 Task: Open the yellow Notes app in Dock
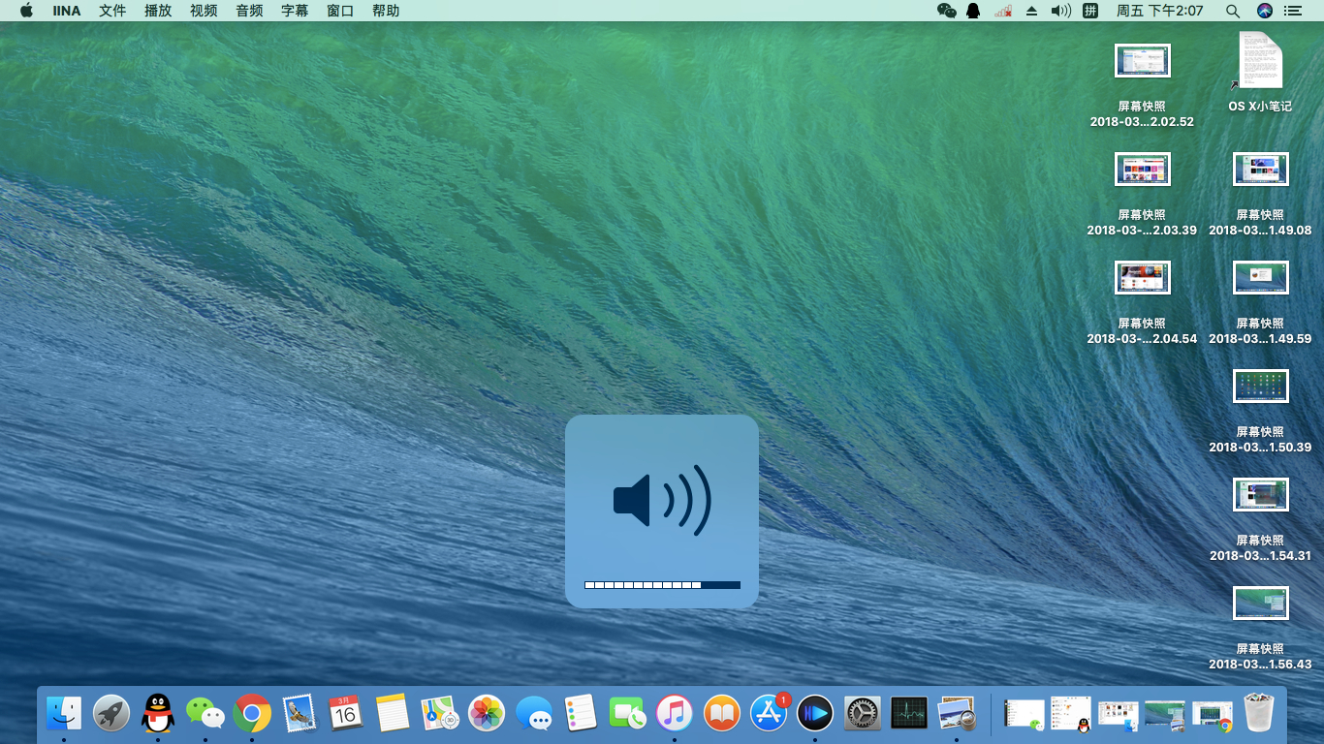pyautogui.click(x=394, y=714)
